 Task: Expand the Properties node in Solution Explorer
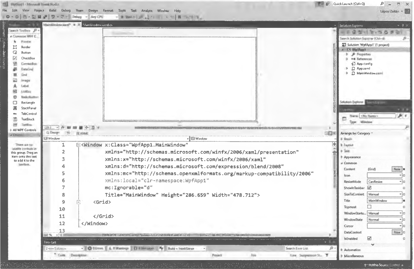coord(347,54)
